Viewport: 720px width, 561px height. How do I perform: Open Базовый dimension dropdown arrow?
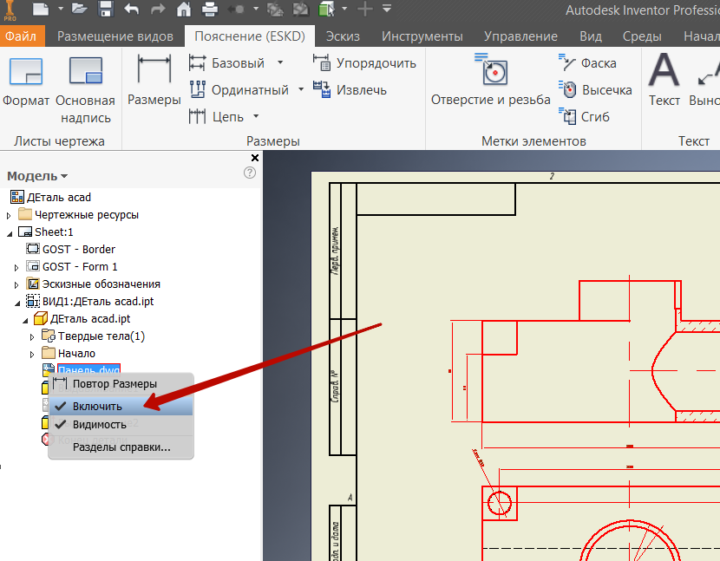[280, 62]
